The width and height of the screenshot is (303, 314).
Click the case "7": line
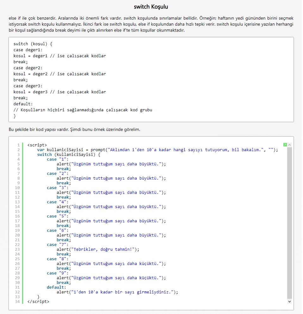(58, 245)
